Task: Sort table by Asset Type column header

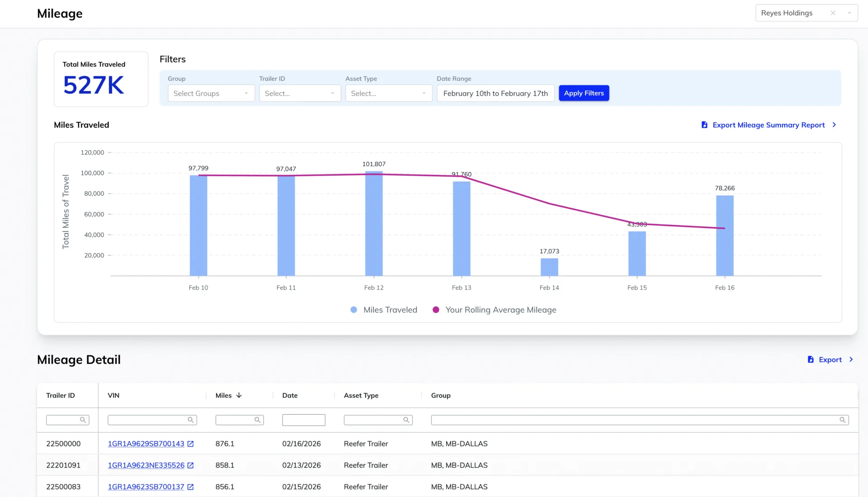Action: tap(361, 395)
